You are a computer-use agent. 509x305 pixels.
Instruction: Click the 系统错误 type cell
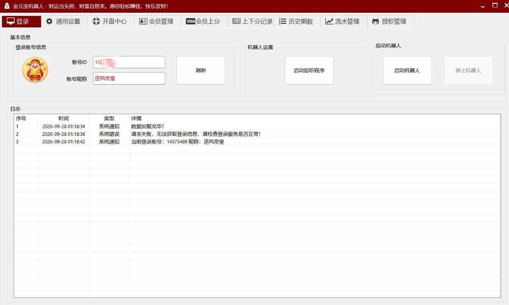point(109,134)
